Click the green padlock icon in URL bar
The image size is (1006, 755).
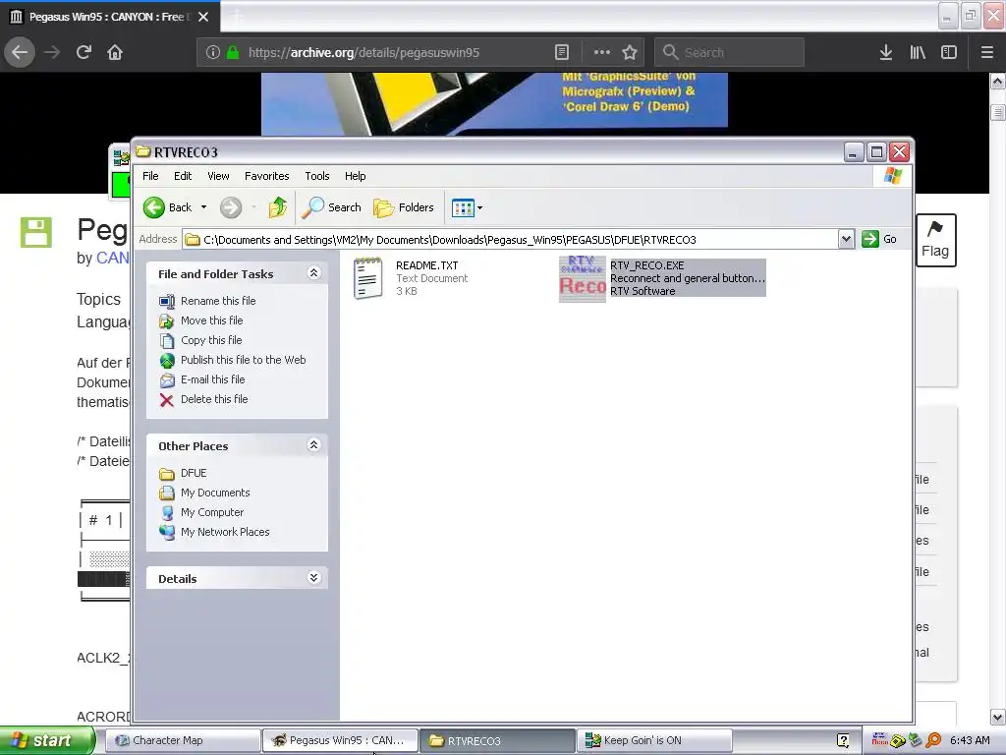click(233, 52)
